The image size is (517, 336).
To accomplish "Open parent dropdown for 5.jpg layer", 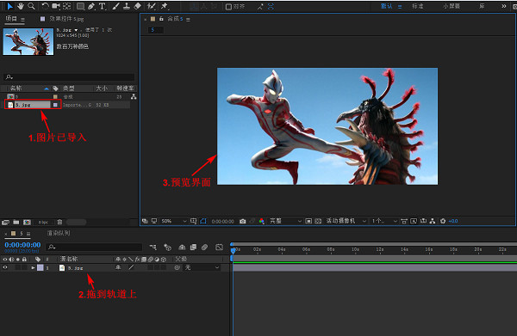I will 202,267.
